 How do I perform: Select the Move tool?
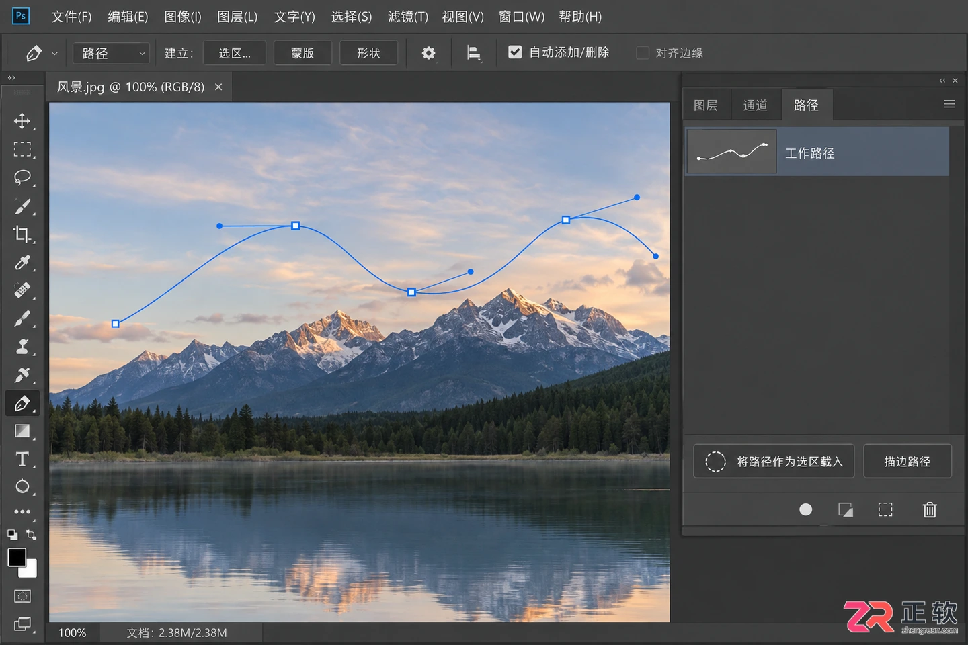click(22, 121)
